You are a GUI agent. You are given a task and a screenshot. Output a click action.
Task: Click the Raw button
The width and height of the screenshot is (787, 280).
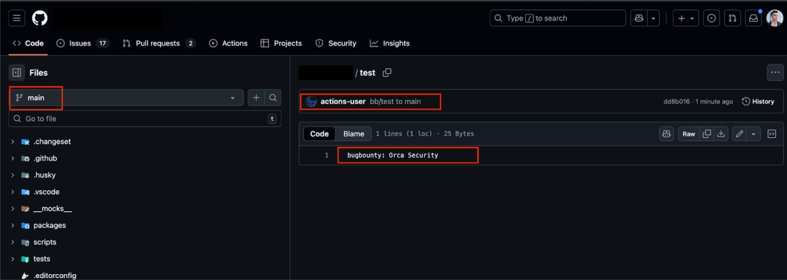pyautogui.click(x=689, y=134)
